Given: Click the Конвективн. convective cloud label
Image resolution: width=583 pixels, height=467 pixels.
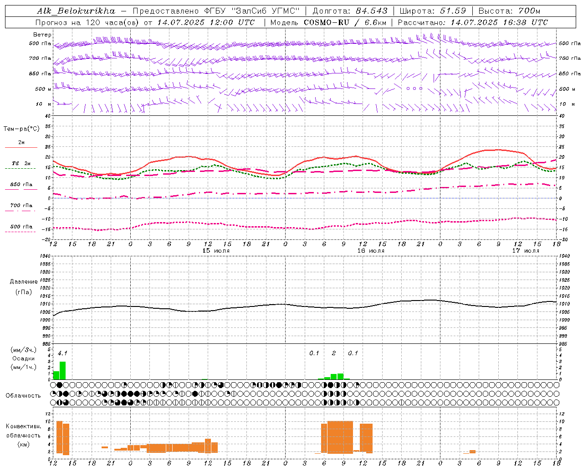Looking at the screenshot, I should tap(23, 426).
